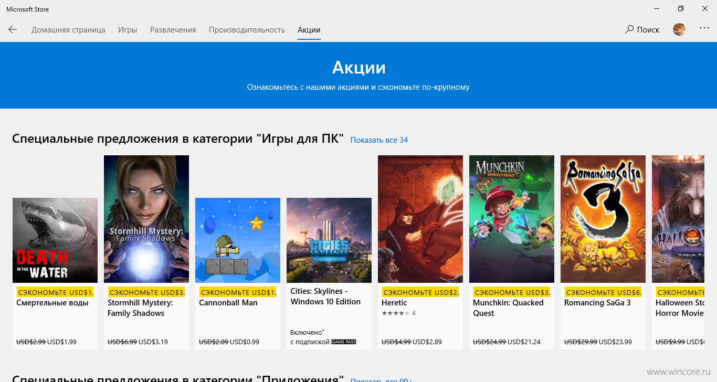Click the Heretic title text
The height and width of the screenshot is (382, 717).
tap(394, 303)
